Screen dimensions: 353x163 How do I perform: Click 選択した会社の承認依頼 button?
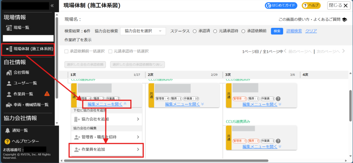85,65
